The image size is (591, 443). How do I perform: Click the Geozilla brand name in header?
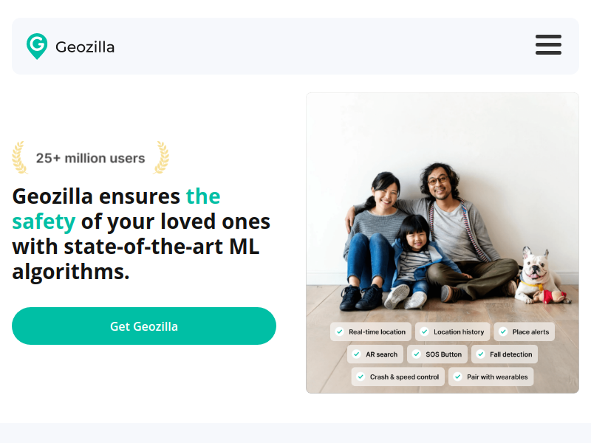point(85,47)
